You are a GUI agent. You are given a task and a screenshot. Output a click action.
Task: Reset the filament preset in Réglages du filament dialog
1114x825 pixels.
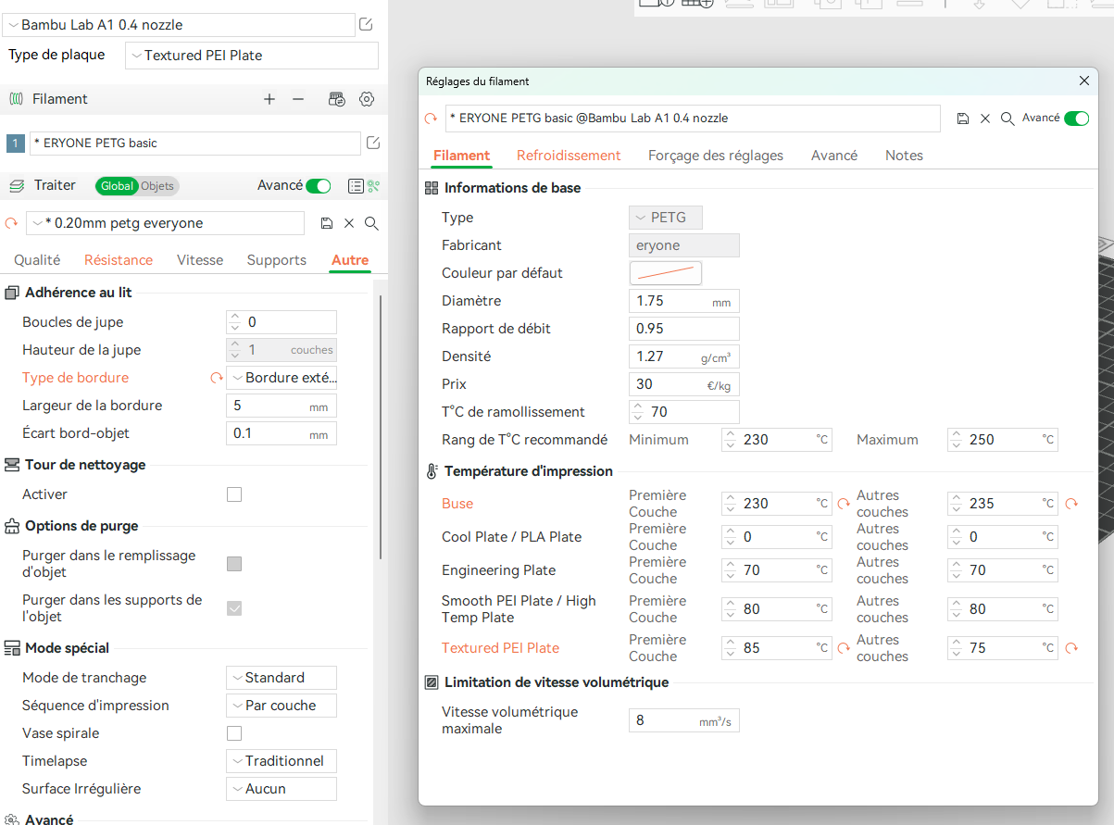point(431,119)
